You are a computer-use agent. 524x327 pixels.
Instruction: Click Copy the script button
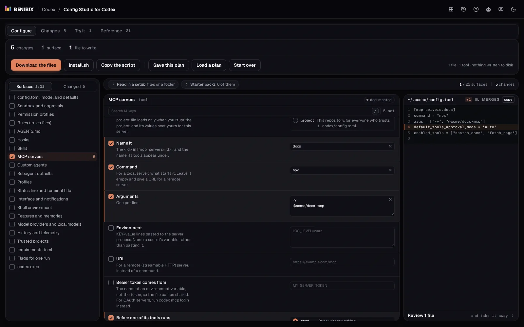[x=118, y=65]
